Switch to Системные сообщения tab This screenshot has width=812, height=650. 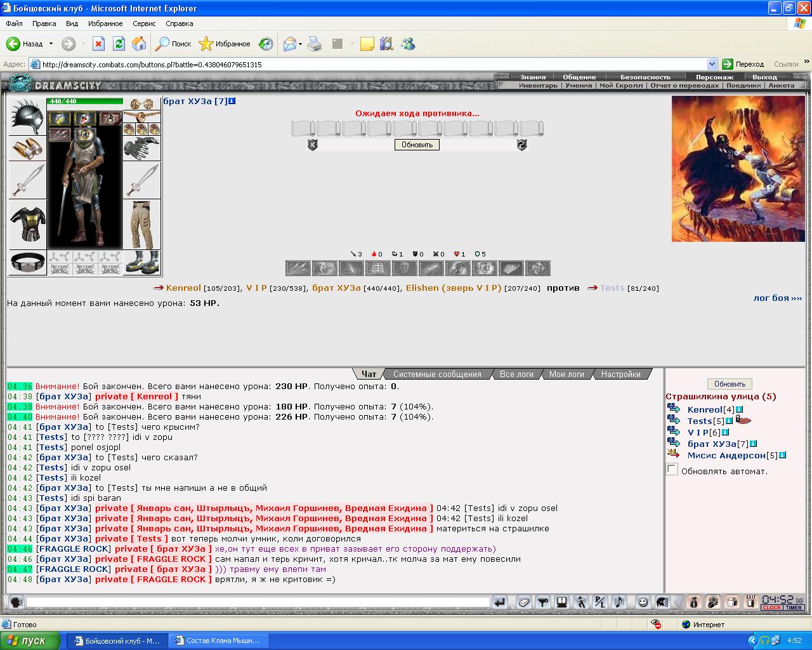[x=437, y=374]
